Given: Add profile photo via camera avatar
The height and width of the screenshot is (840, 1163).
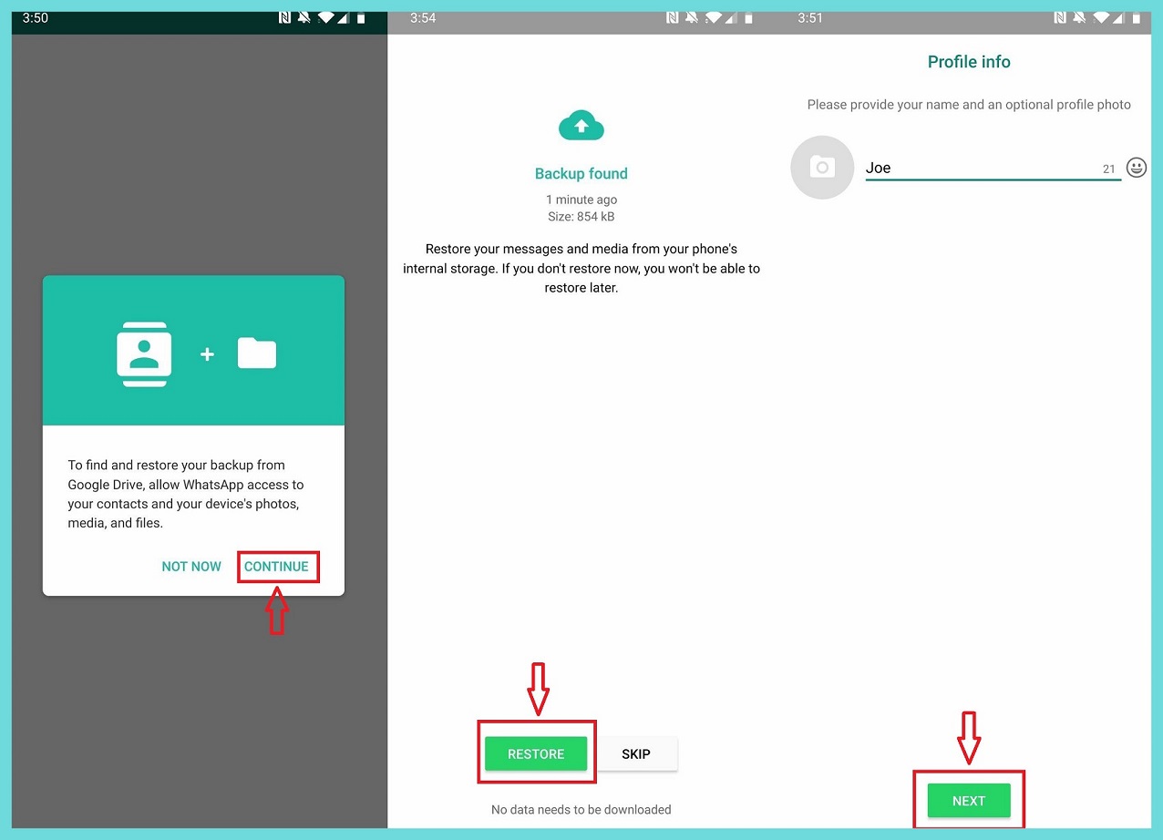Looking at the screenshot, I should pyautogui.click(x=822, y=168).
